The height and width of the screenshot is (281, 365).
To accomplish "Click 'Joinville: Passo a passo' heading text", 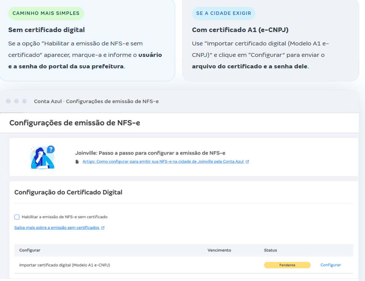I will 150,153.
